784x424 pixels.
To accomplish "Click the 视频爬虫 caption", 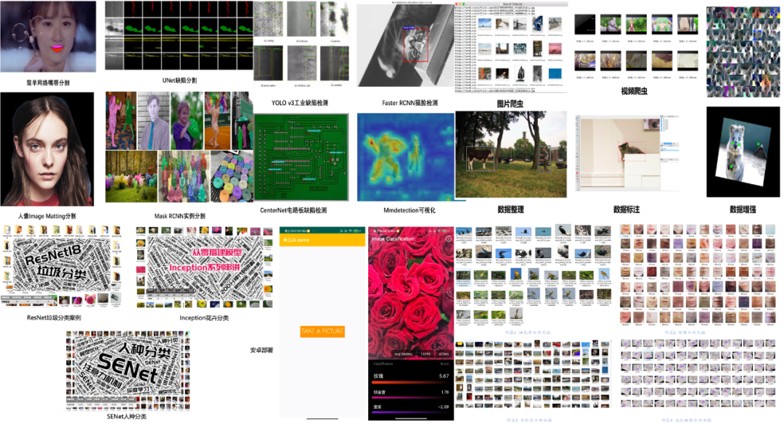I will (x=634, y=91).
